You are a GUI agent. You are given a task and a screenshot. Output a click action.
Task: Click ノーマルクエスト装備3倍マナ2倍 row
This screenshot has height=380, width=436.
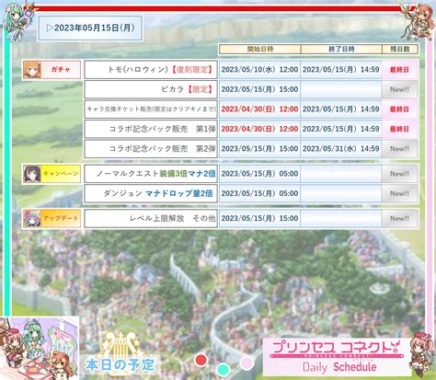coord(151,174)
